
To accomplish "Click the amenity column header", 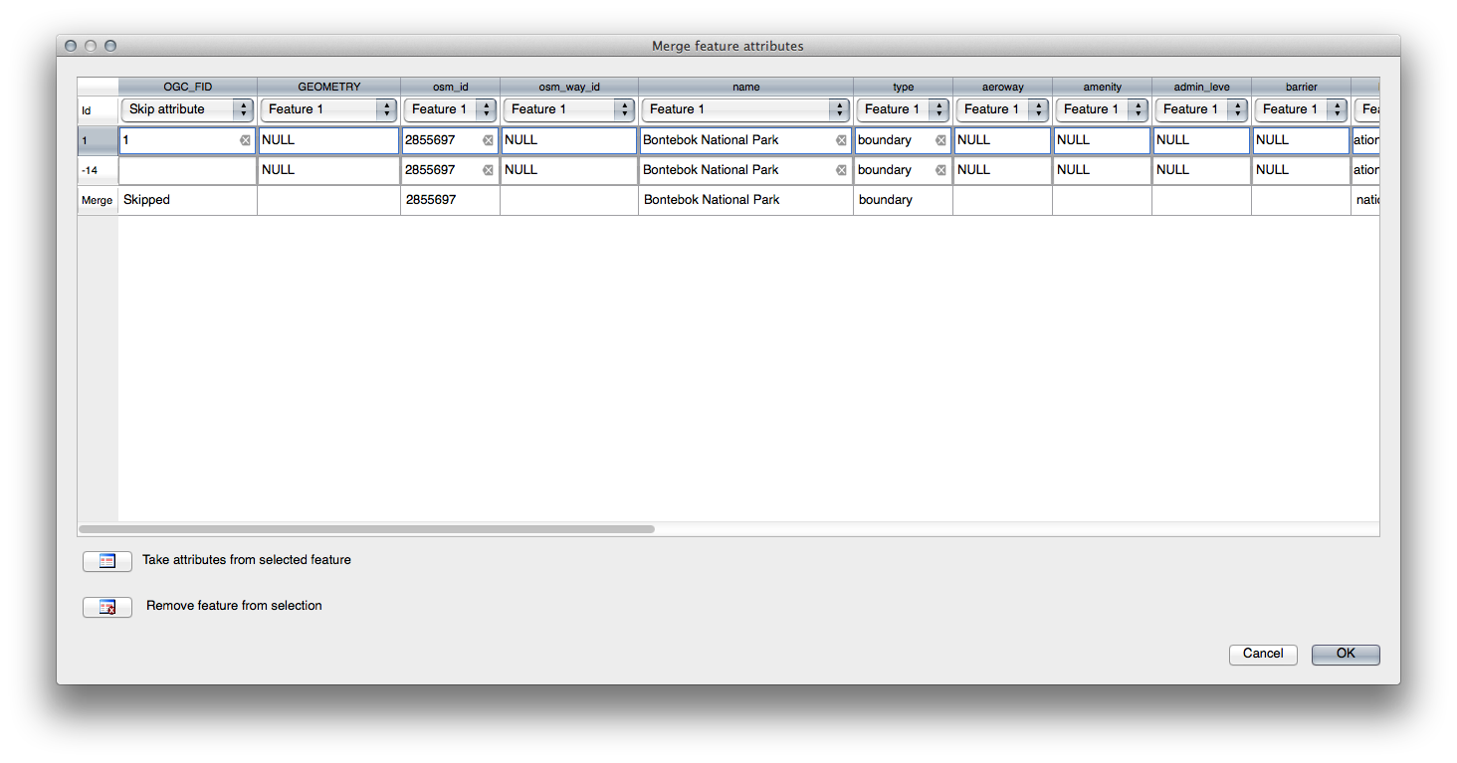I will (1102, 87).
